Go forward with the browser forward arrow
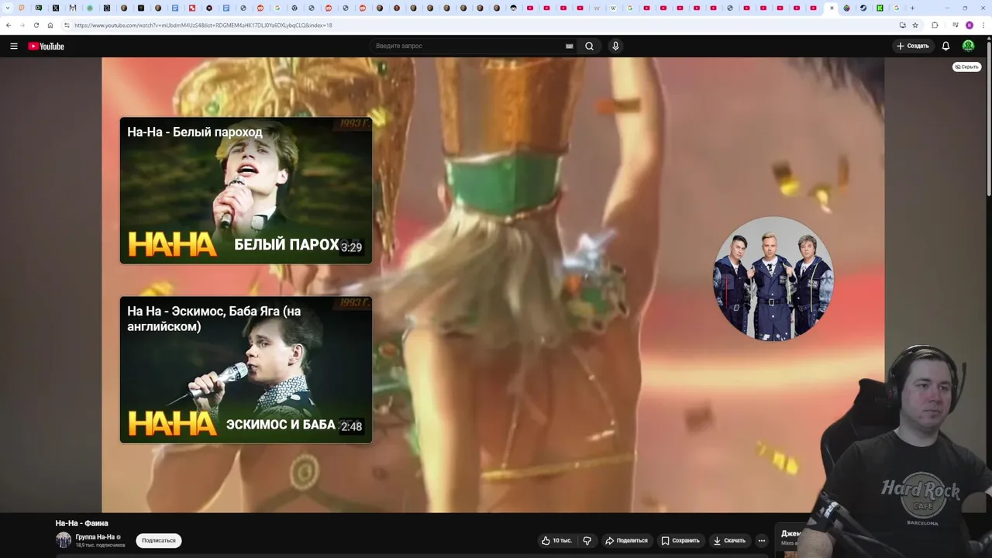Viewport: 992px width, 558px height. click(22, 25)
